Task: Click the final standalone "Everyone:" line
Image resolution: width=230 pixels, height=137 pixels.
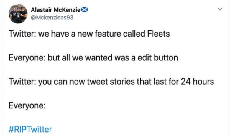Action: (27, 105)
